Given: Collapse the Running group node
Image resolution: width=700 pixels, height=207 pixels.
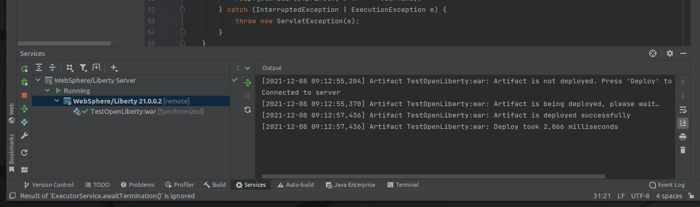Looking at the screenshot, I should coord(48,91).
